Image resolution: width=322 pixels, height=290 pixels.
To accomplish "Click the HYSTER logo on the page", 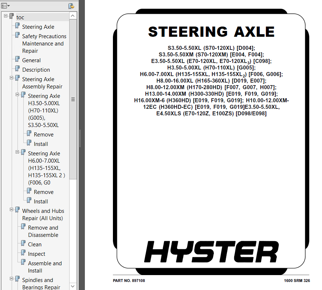I will [212, 251].
